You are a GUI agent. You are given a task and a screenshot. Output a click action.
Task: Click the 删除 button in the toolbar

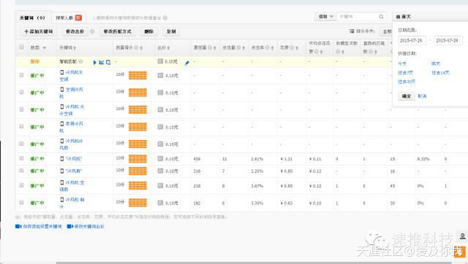point(148,31)
